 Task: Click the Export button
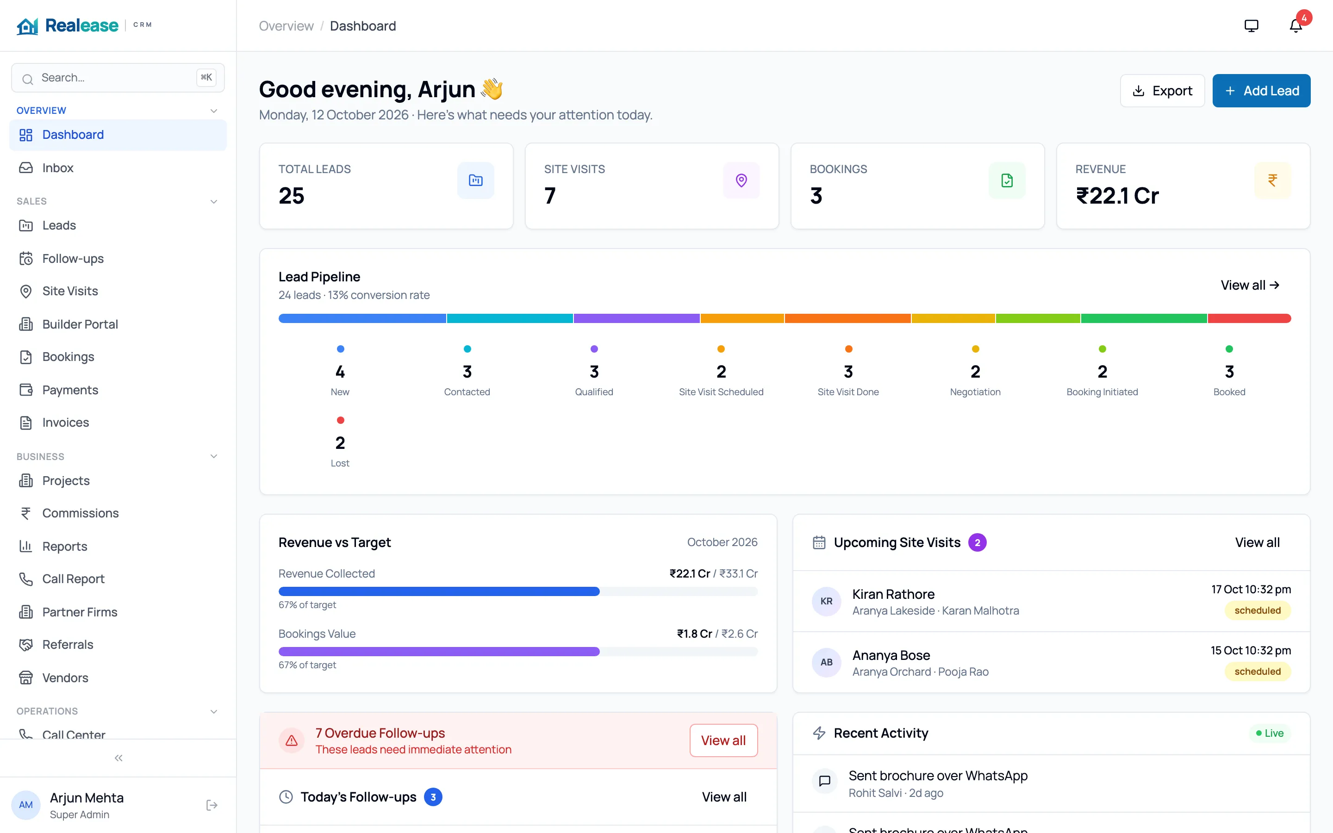(x=1162, y=90)
